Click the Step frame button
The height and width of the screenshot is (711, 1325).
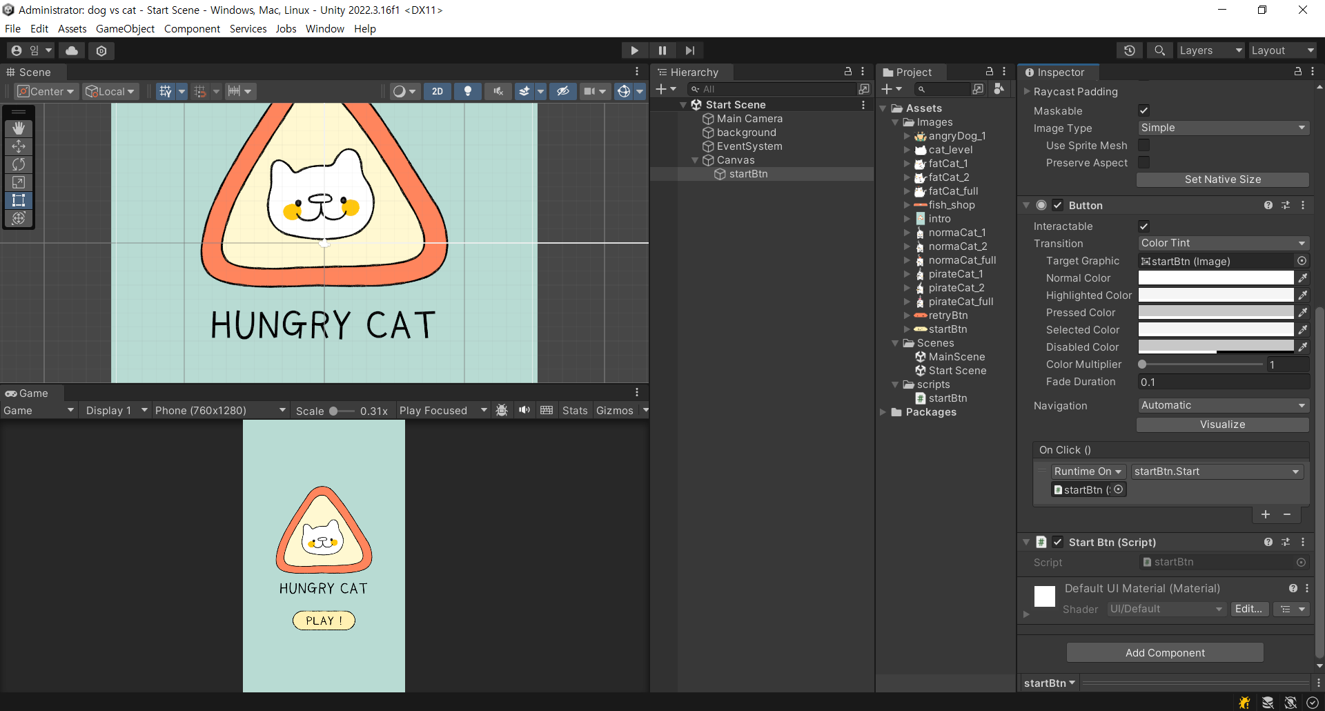(690, 50)
